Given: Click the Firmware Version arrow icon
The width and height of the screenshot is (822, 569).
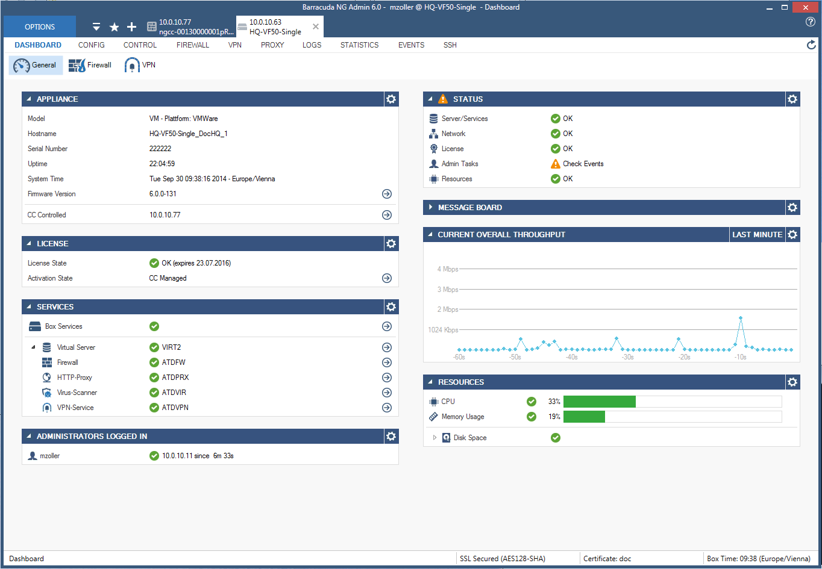Looking at the screenshot, I should point(387,194).
